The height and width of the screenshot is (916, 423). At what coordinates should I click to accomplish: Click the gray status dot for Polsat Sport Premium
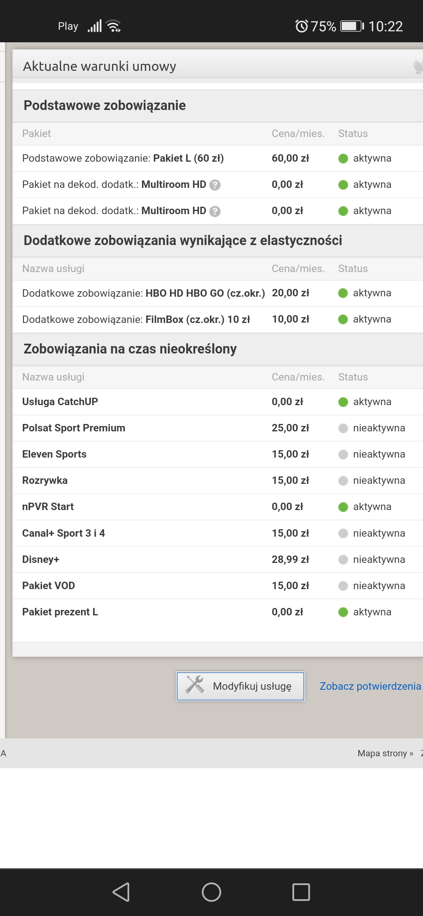click(343, 428)
